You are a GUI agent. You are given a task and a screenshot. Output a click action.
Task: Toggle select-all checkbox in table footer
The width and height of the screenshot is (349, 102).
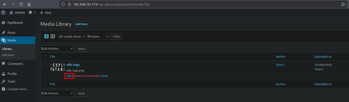point(45,84)
